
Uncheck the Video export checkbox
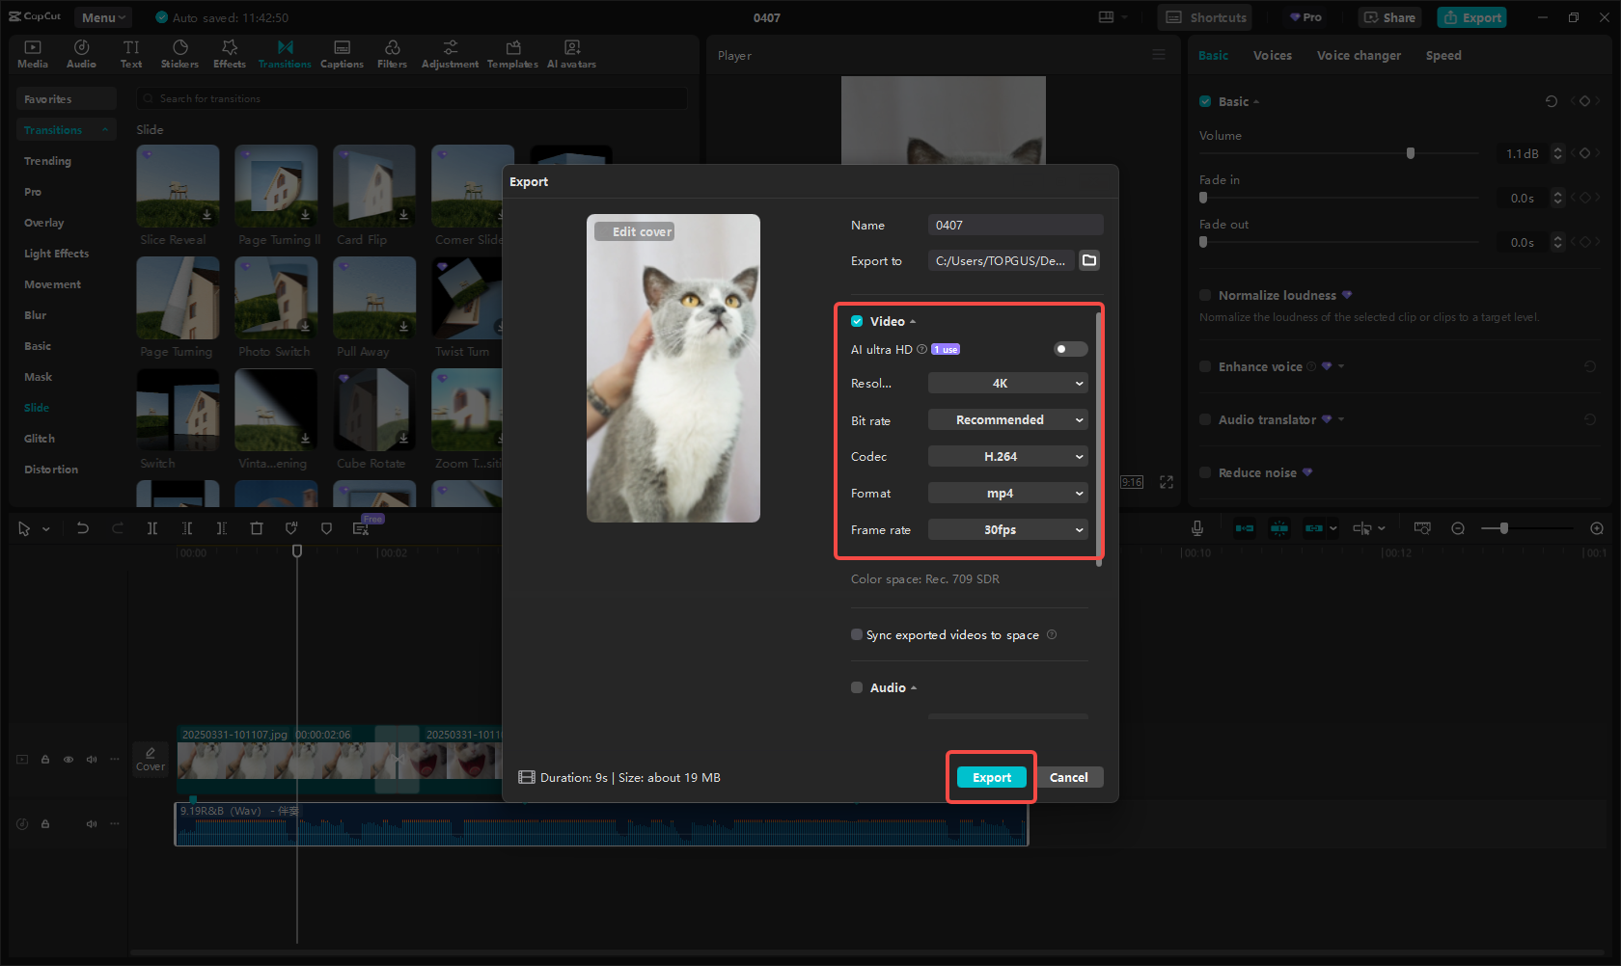tap(857, 321)
